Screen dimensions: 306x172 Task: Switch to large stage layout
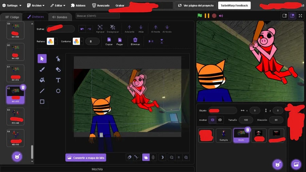[x=292, y=16]
